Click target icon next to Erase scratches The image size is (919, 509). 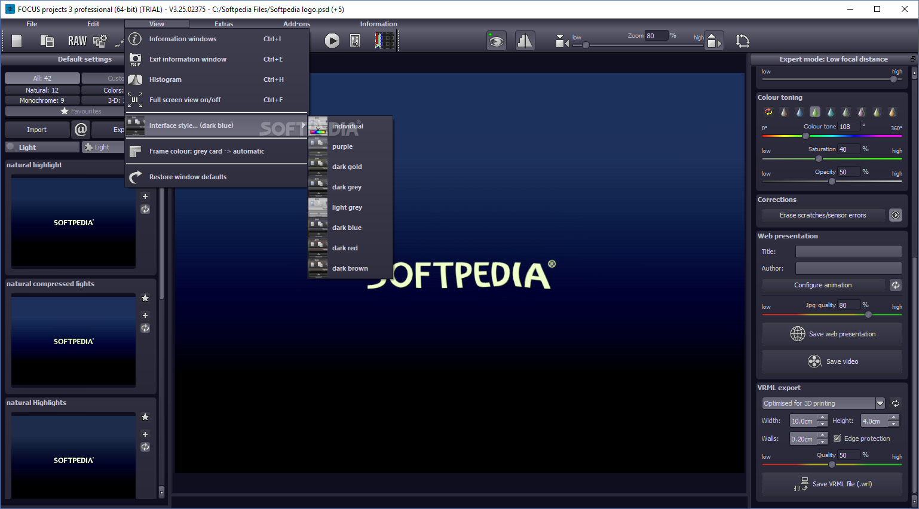896,215
